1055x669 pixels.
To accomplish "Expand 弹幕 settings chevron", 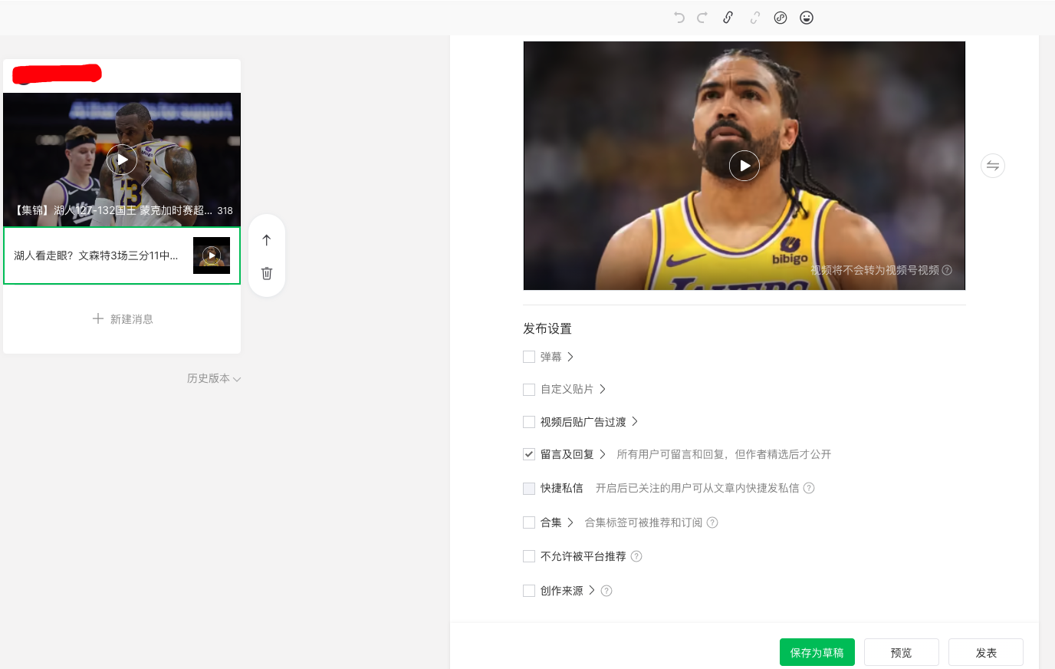I will point(570,357).
